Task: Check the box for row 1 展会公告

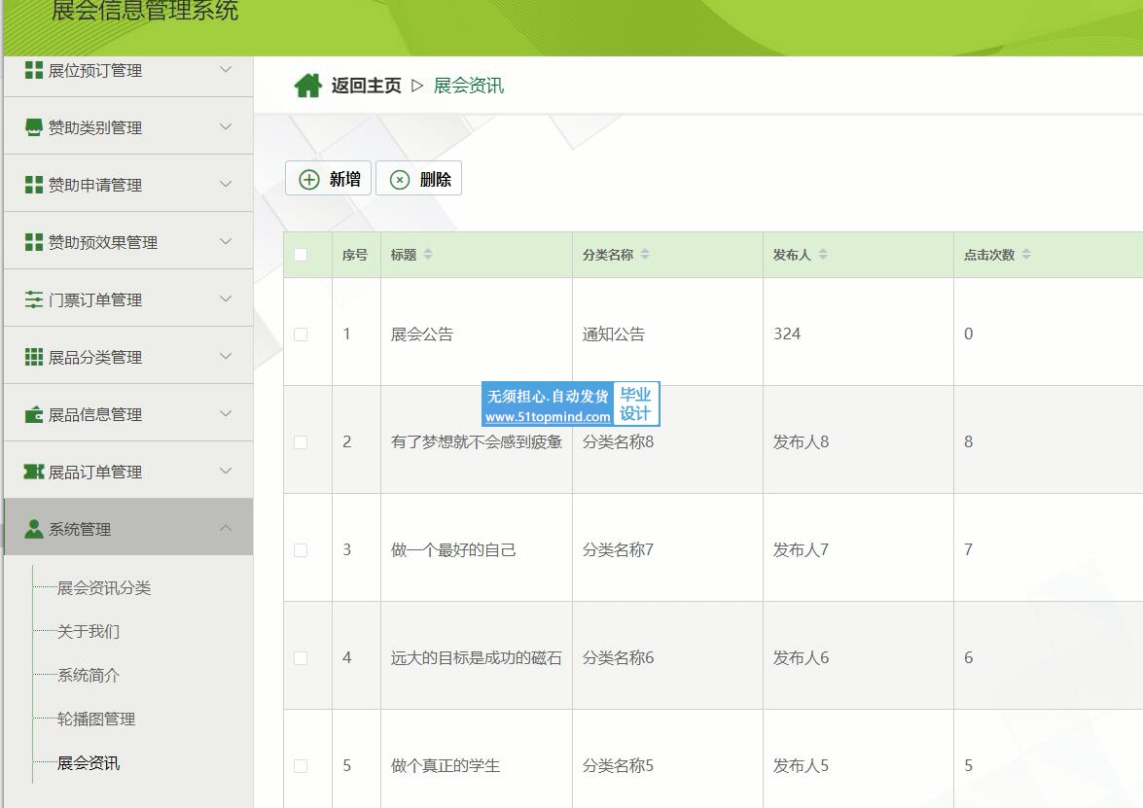Action: (301, 334)
